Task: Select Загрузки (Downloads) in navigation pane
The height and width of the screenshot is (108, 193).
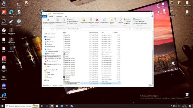Action: pyautogui.click(x=49, y=44)
